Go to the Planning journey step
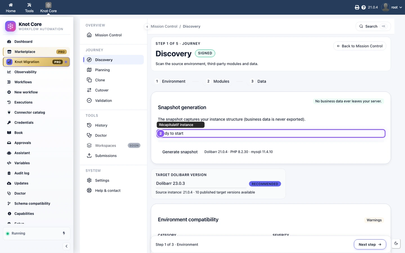The width and height of the screenshot is (405, 253). [x=114, y=70]
